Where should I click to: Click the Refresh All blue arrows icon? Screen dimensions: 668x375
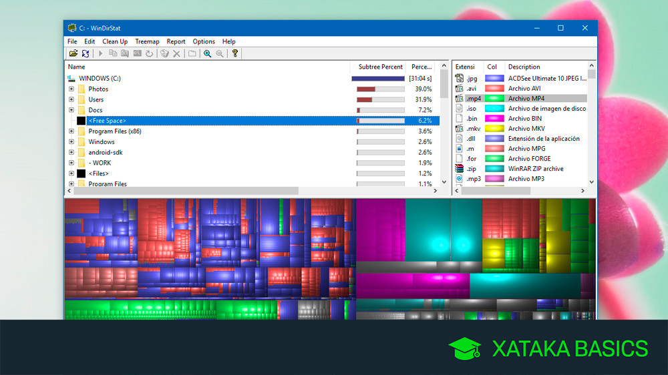click(x=86, y=53)
